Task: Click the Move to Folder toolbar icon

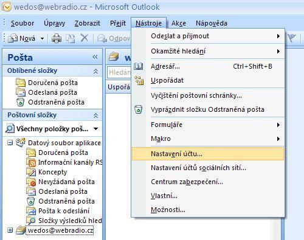Action: tap(71, 38)
